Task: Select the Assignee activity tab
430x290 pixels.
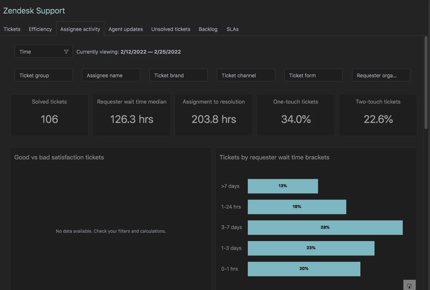Action: (80, 29)
